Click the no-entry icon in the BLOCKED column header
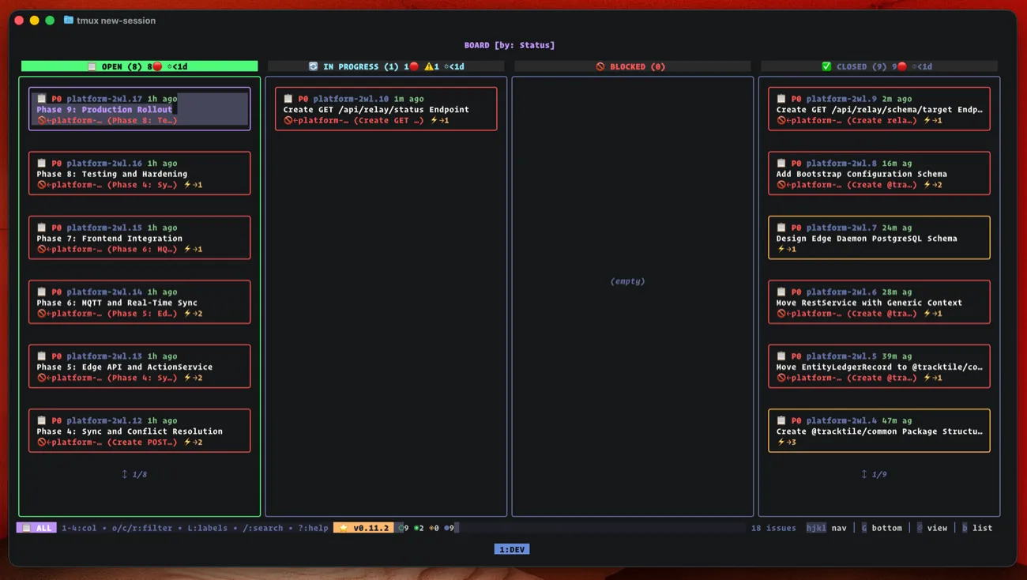Viewport: 1027px width, 580px height. 600,66
